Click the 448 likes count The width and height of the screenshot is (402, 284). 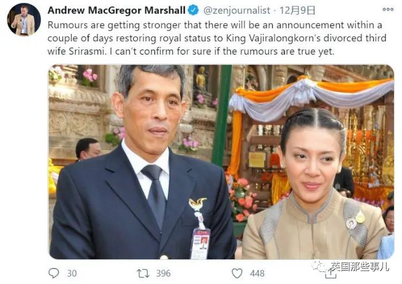click(257, 273)
